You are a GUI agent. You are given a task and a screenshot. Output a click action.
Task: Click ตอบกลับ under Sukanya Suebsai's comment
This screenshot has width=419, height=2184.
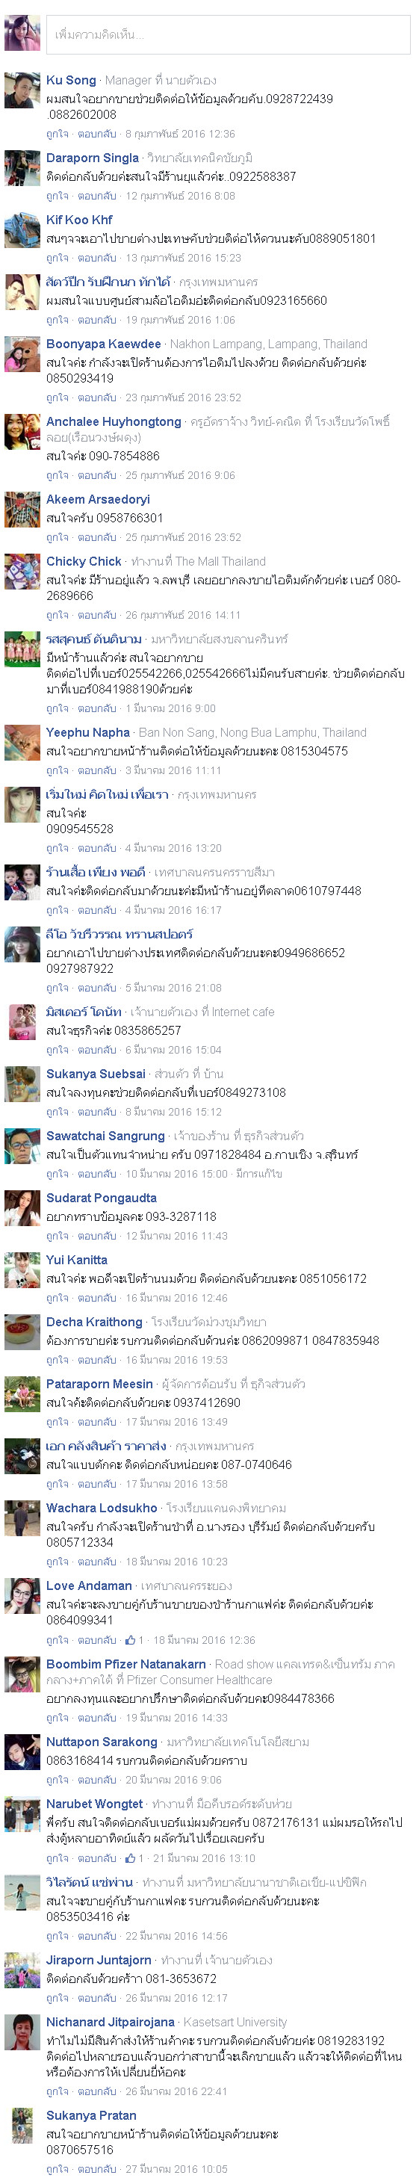tap(96, 1112)
